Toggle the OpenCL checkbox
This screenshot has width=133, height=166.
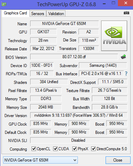(x=34, y=149)
